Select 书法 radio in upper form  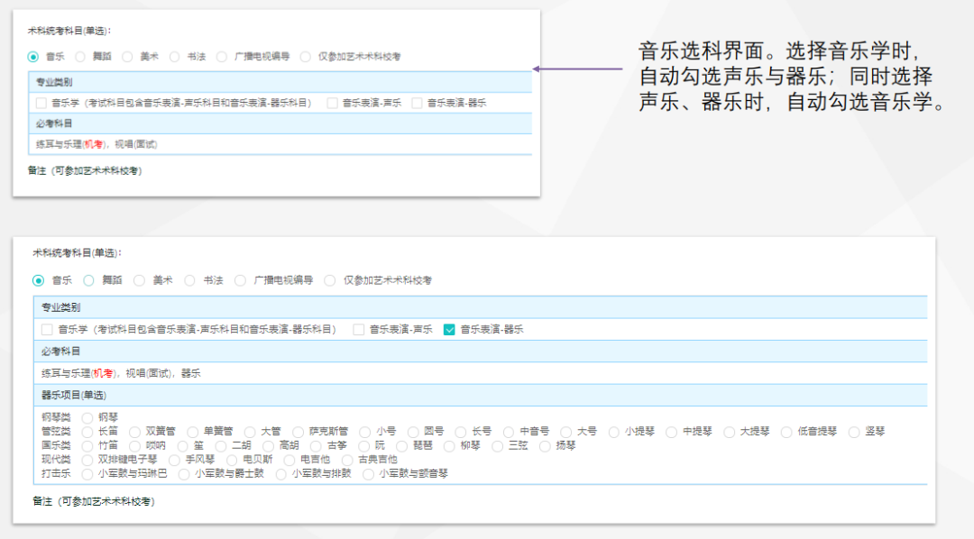[x=175, y=57]
